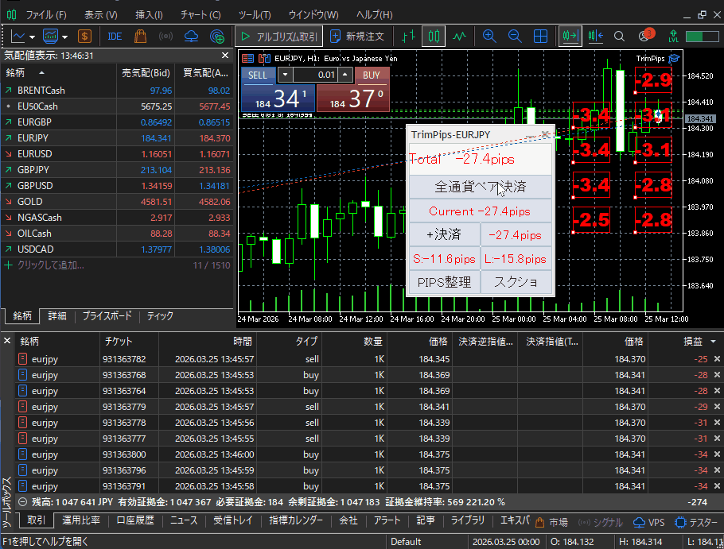
Task: Switch to the 口座履歴 tab
Action: pyautogui.click(x=134, y=521)
